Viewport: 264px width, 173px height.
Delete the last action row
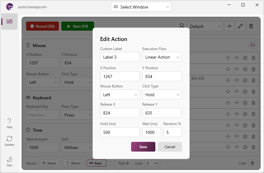click(x=253, y=147)
